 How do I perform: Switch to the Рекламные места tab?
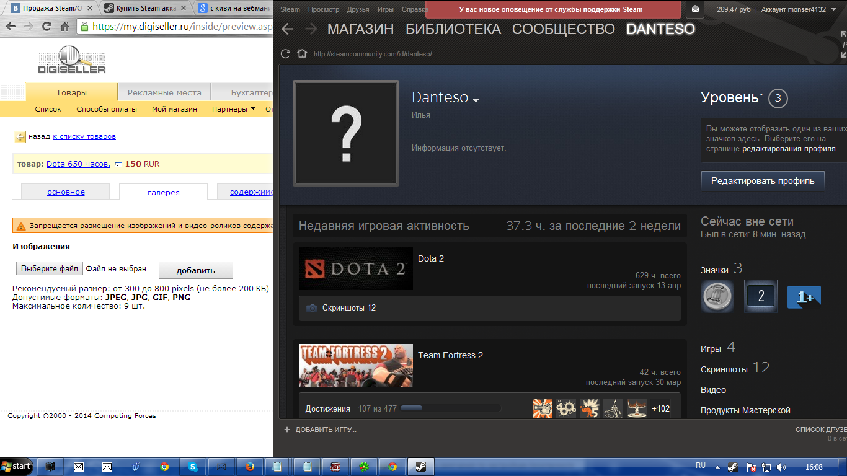tap(164, 92)
